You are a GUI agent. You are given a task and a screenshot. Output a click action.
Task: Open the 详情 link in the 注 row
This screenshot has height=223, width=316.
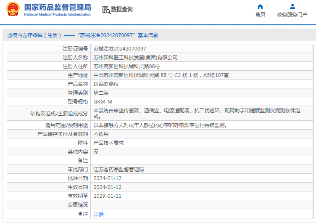pos(98,214)
